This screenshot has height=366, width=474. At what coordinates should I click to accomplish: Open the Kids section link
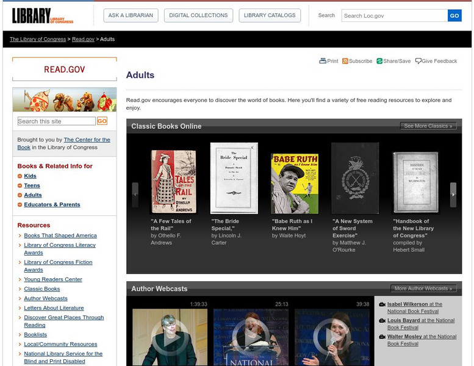pos(30,176)
